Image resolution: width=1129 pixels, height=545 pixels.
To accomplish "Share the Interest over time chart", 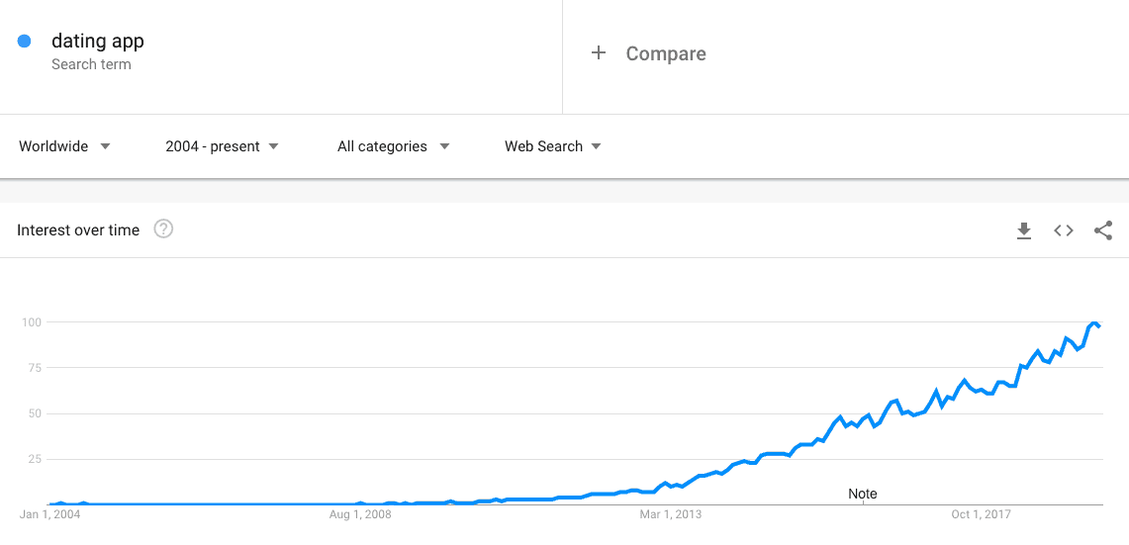I will pos(1103,230).
